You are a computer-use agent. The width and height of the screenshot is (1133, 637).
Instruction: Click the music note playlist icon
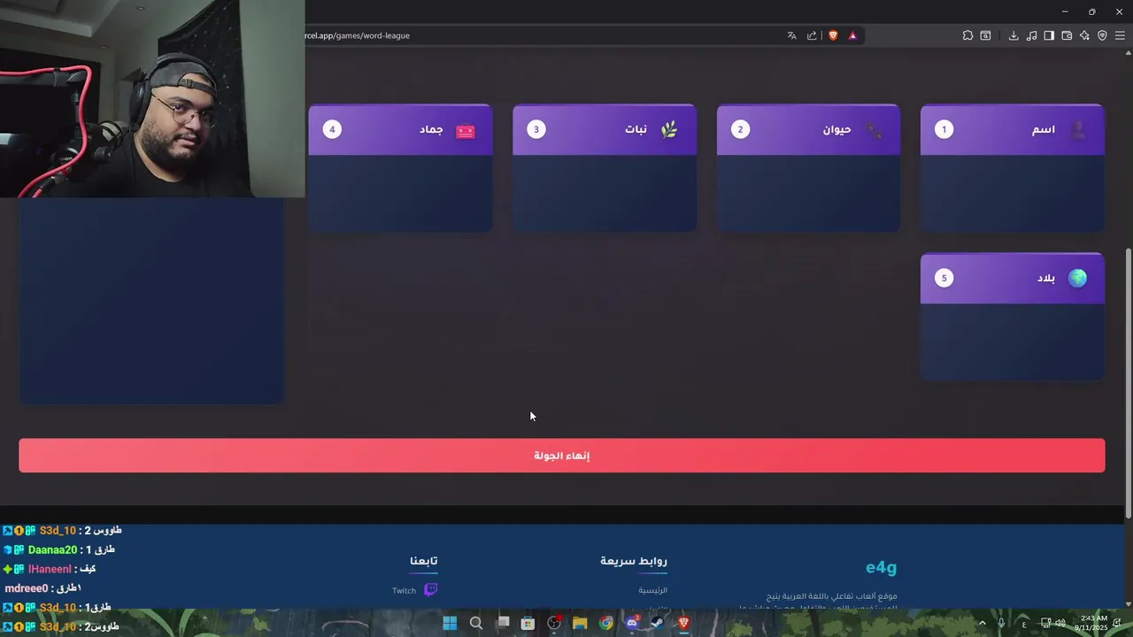click(x=1031, y=35)
